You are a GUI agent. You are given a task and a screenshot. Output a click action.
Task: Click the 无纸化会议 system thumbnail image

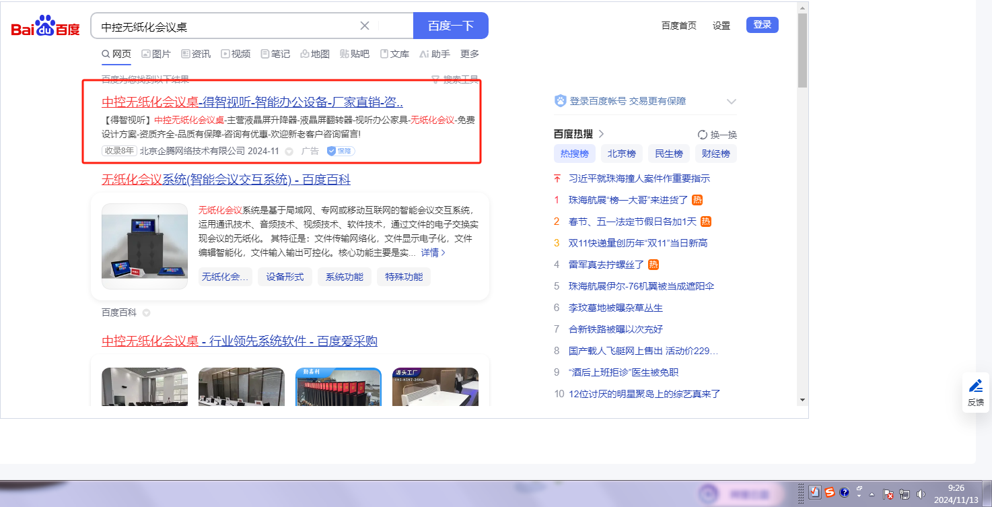click(x=145, y=246)
